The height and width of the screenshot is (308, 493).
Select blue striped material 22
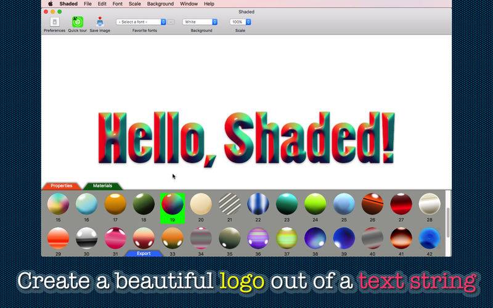[x=258, y=204]
